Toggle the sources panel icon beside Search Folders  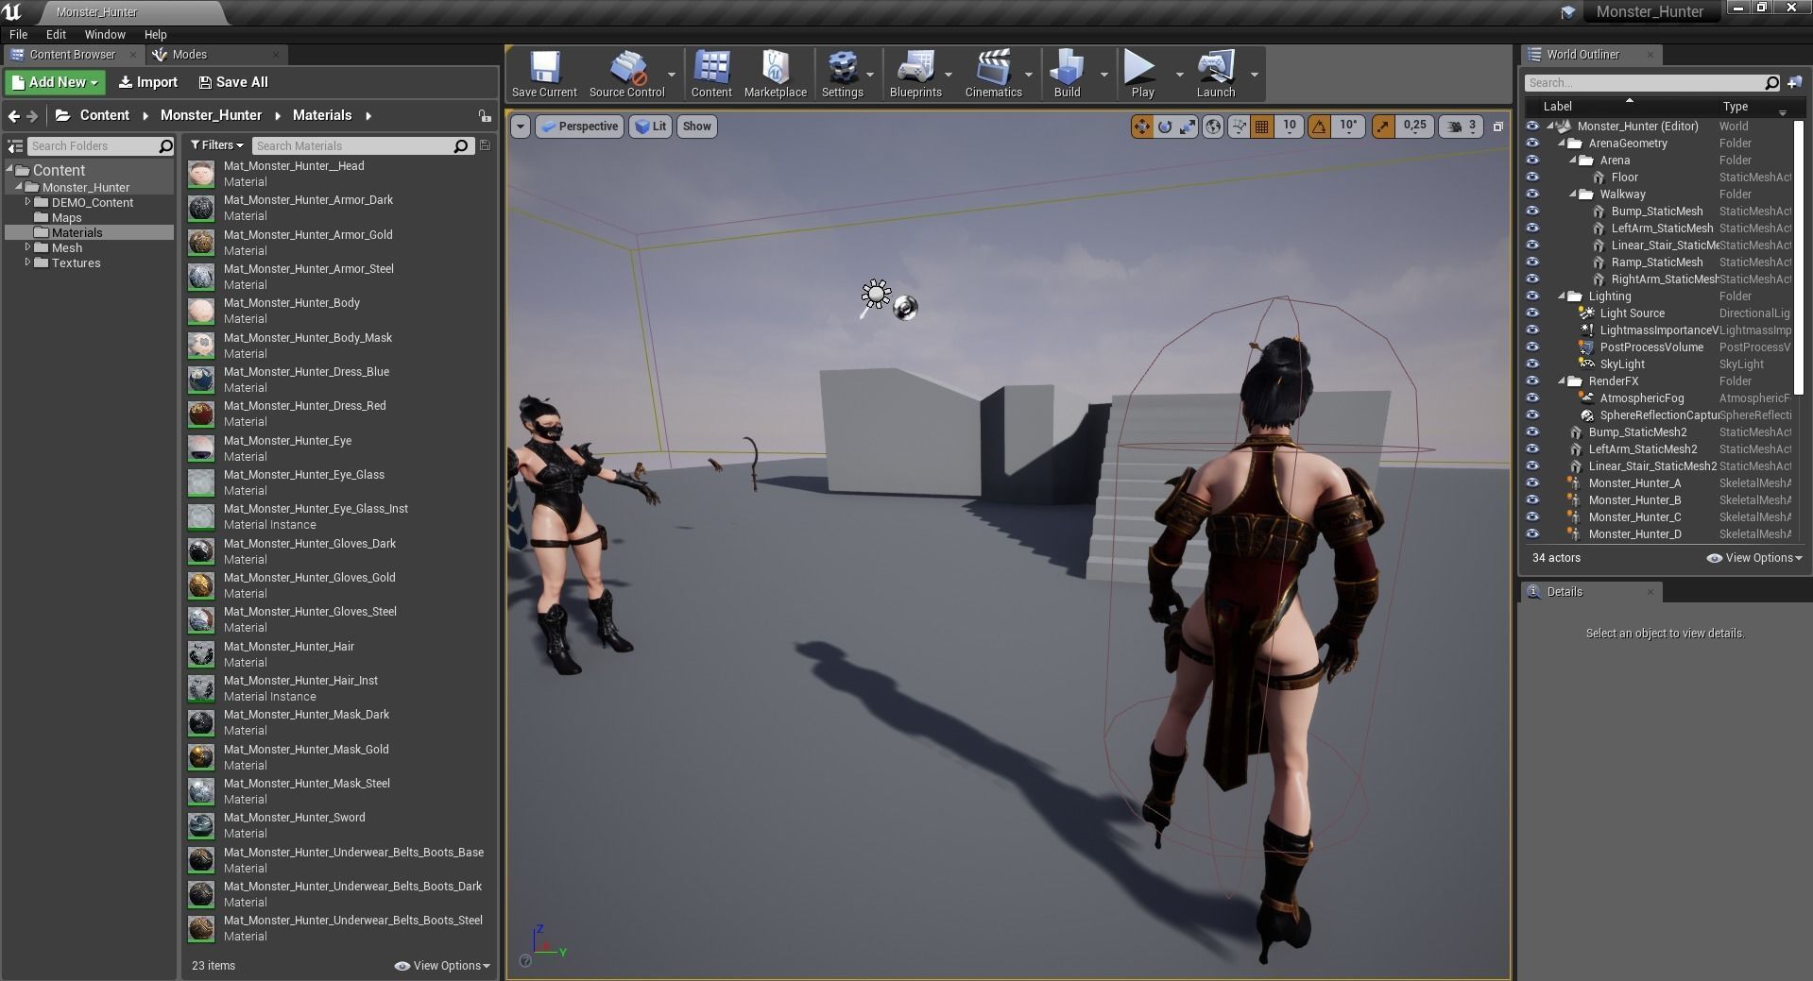(x=15, y=146)
